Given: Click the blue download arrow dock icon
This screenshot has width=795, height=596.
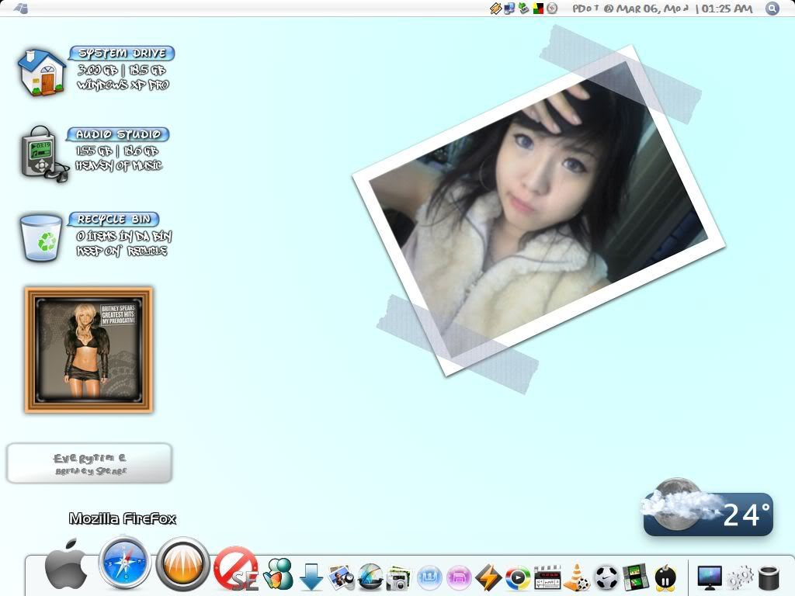Looking at the screenshot, I should tap(311, 577).
